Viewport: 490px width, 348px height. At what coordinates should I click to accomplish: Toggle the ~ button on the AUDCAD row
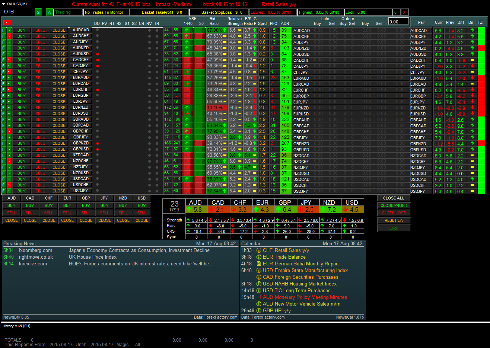9,30
